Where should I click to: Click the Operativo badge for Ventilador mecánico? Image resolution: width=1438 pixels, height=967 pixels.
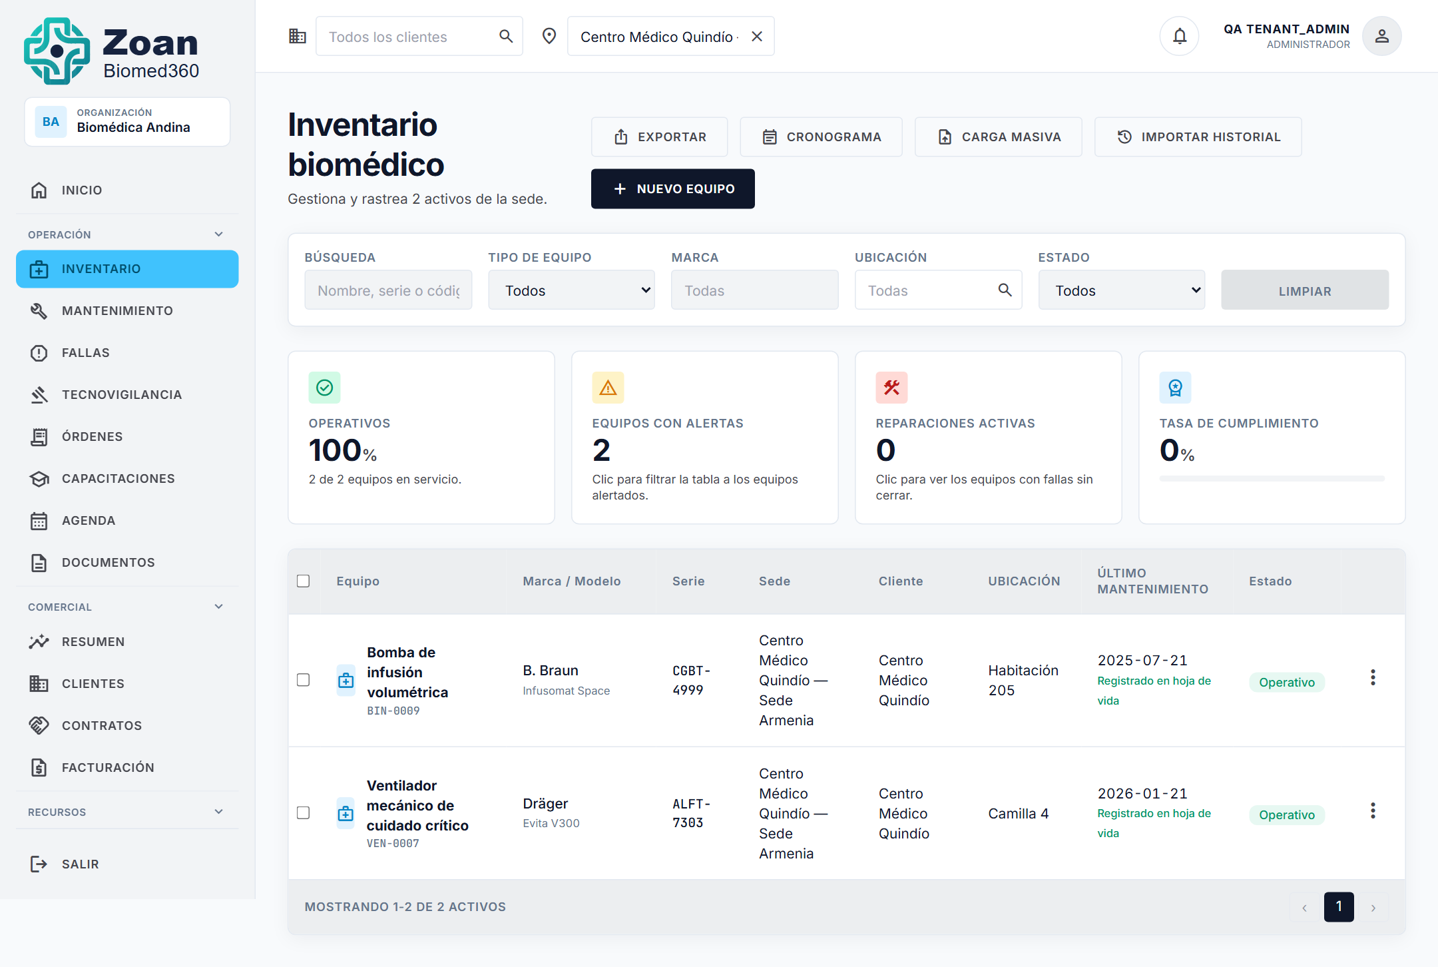click(1286, 814)
